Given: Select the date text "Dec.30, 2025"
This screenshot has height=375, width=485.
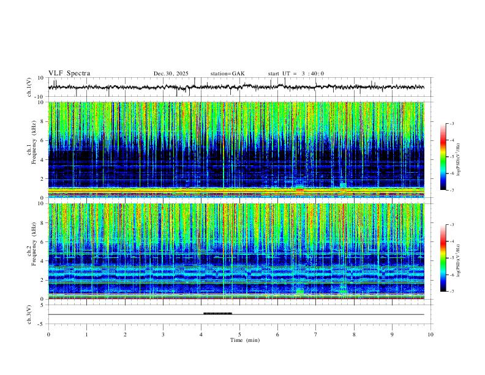Looking at the screenshot, I should (x=171, y=74).
